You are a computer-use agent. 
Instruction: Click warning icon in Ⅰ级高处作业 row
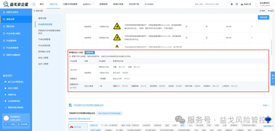click(117, 26)
